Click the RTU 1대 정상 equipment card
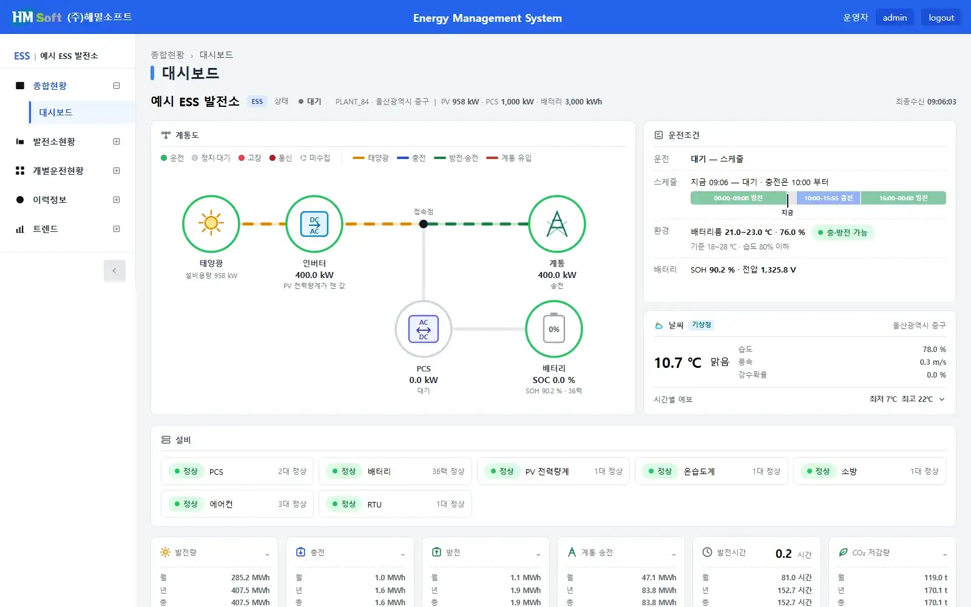The width and height of the screenshot is (971, 607). [x=395, y=504]
